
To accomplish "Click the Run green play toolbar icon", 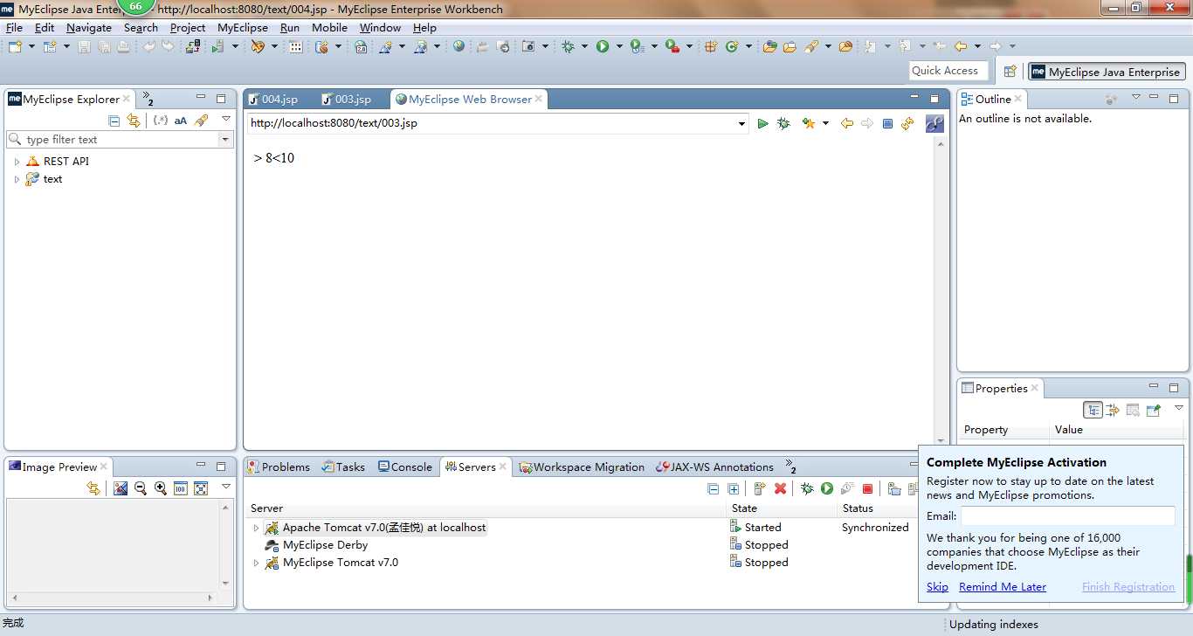I will pyautogui.click(x=603, y=46).
